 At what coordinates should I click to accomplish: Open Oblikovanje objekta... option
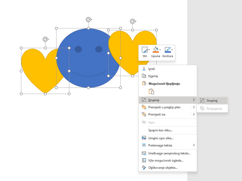click(163, 168)
